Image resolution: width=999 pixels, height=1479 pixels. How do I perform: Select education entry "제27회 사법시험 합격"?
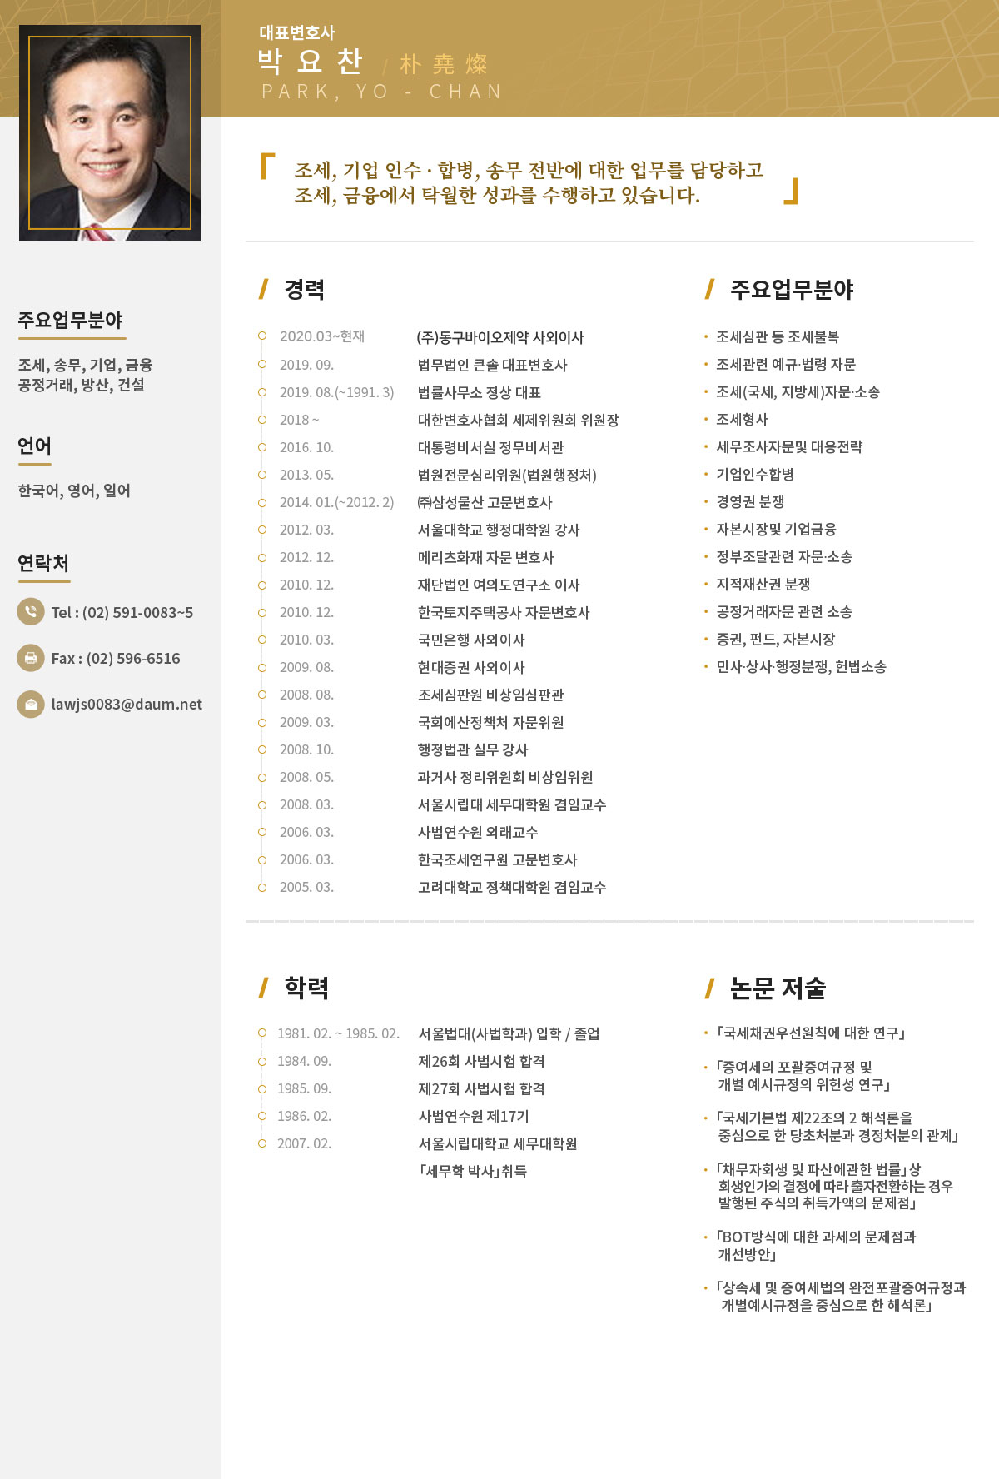(x=481, y=1088)
